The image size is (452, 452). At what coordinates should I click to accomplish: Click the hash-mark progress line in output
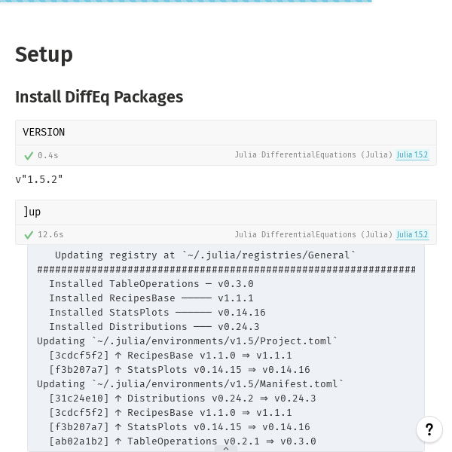(x=226, y=270)
